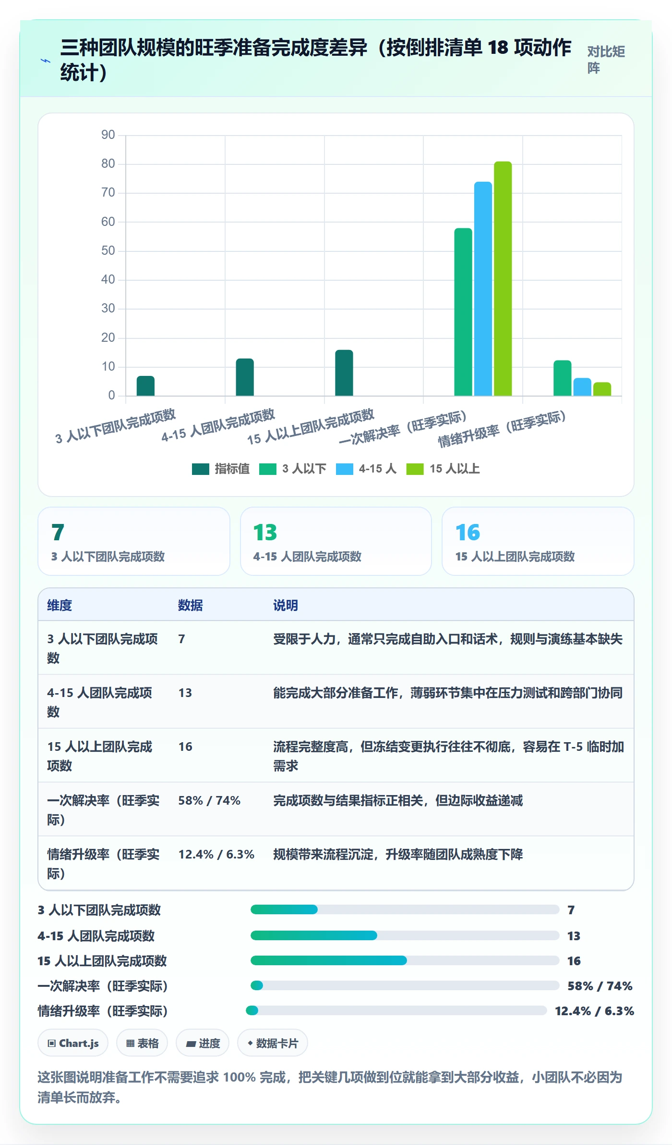Click the 表格 tag chip
Image resolution: width=672 pixels, height=1145 pixels.
pyautogui.click(x=142, y=1043)
